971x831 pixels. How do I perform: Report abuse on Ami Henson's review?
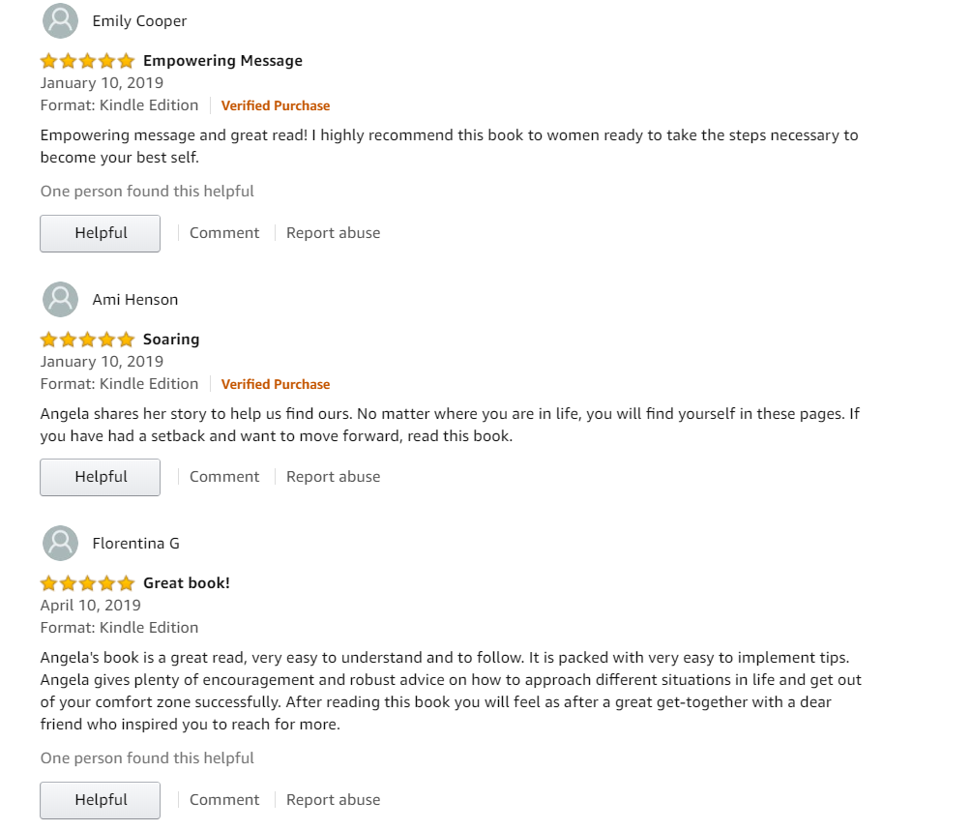[x=333, y=478]
